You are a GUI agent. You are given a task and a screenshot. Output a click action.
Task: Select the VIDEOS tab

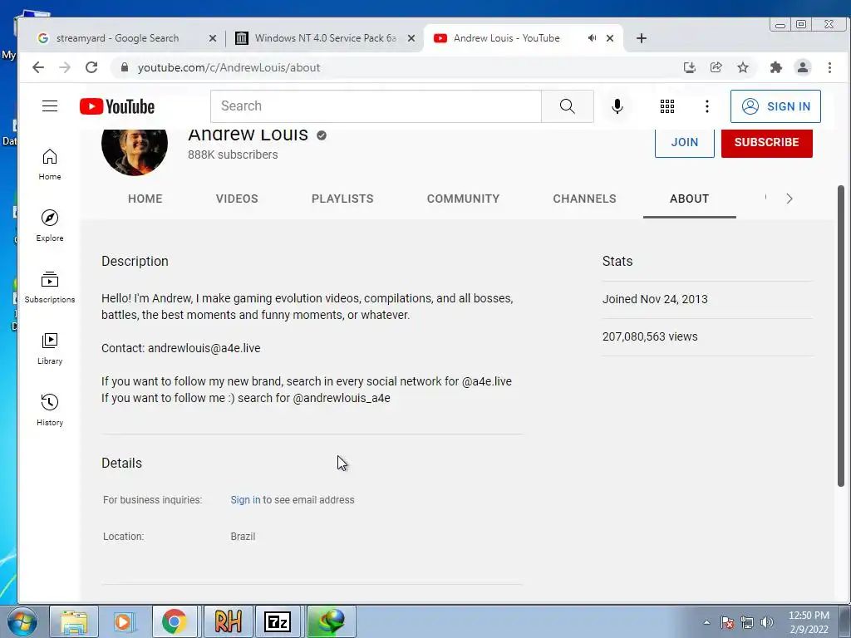237,199
